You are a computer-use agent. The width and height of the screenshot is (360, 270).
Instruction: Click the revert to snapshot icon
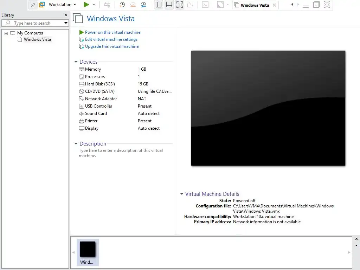click(133, 5)
